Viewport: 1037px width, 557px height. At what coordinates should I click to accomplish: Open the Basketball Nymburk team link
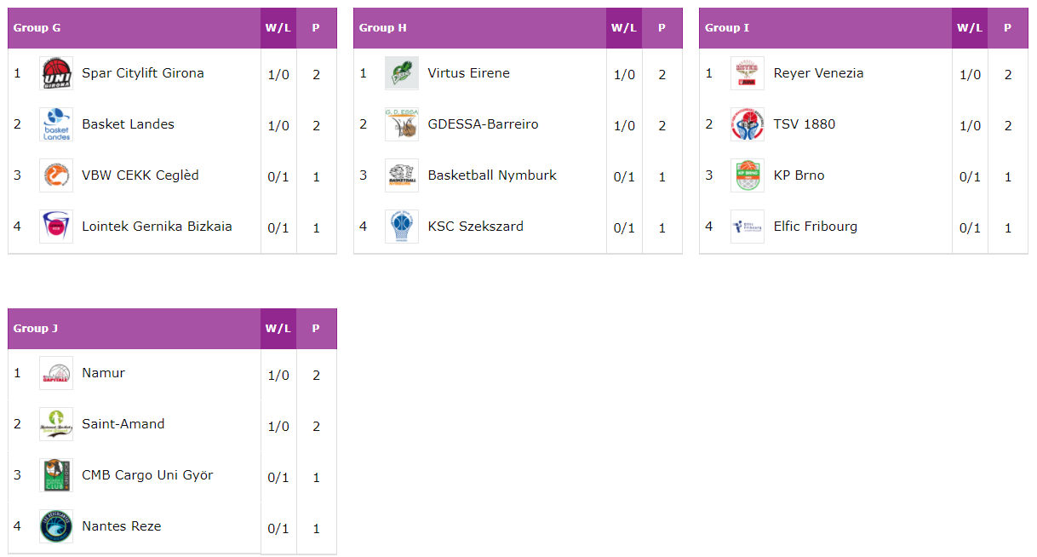tap(492, 175)
